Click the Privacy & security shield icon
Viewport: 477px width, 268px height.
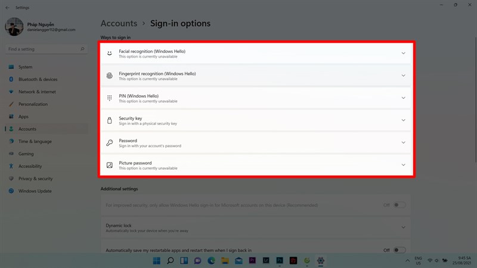(x=11, y=179)
